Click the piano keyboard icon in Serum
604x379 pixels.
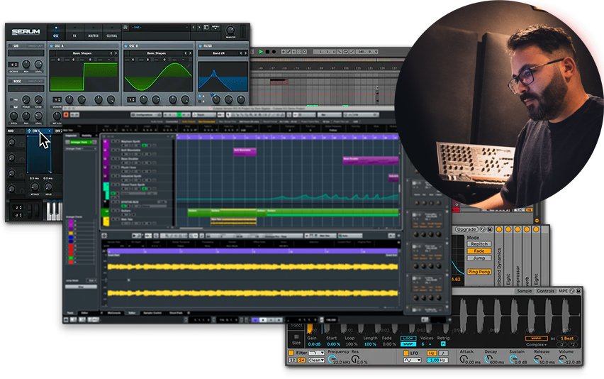55,211
